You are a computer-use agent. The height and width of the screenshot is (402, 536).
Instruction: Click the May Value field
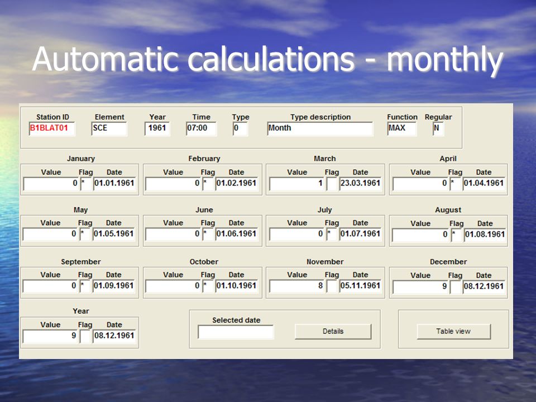point(50,234)
